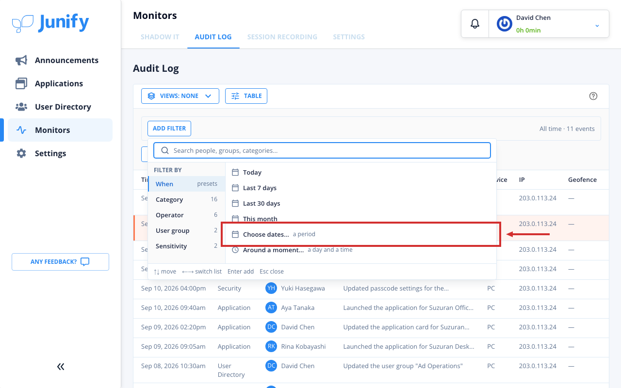Go to the Settings tab in Monitors
This screenshot has height=388, width=621.
click(x=349, y=37)
